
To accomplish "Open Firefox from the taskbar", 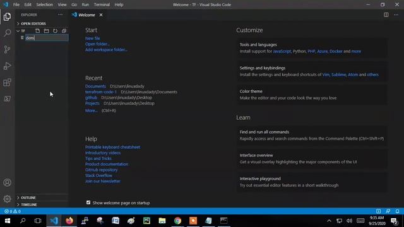I will pyautogui.click(x=69, y=221).
